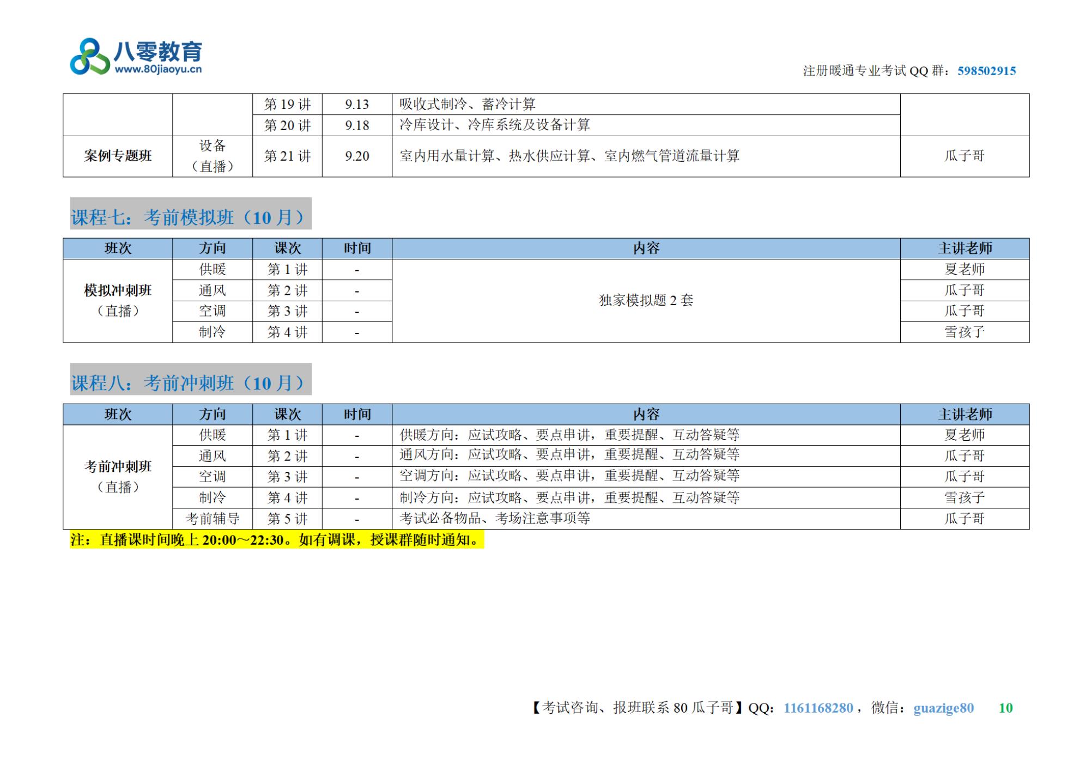Click 瓜子哥 in the 第 21 讲 row
This screenshot has width=1092, height=772.
(x=964, y=156)
